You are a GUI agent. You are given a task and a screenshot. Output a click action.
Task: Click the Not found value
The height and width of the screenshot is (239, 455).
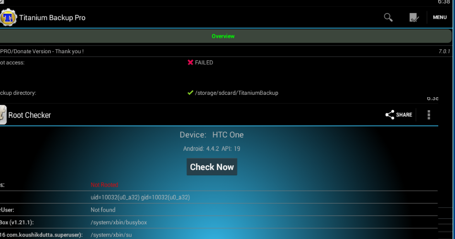click(x=103, y=210)
